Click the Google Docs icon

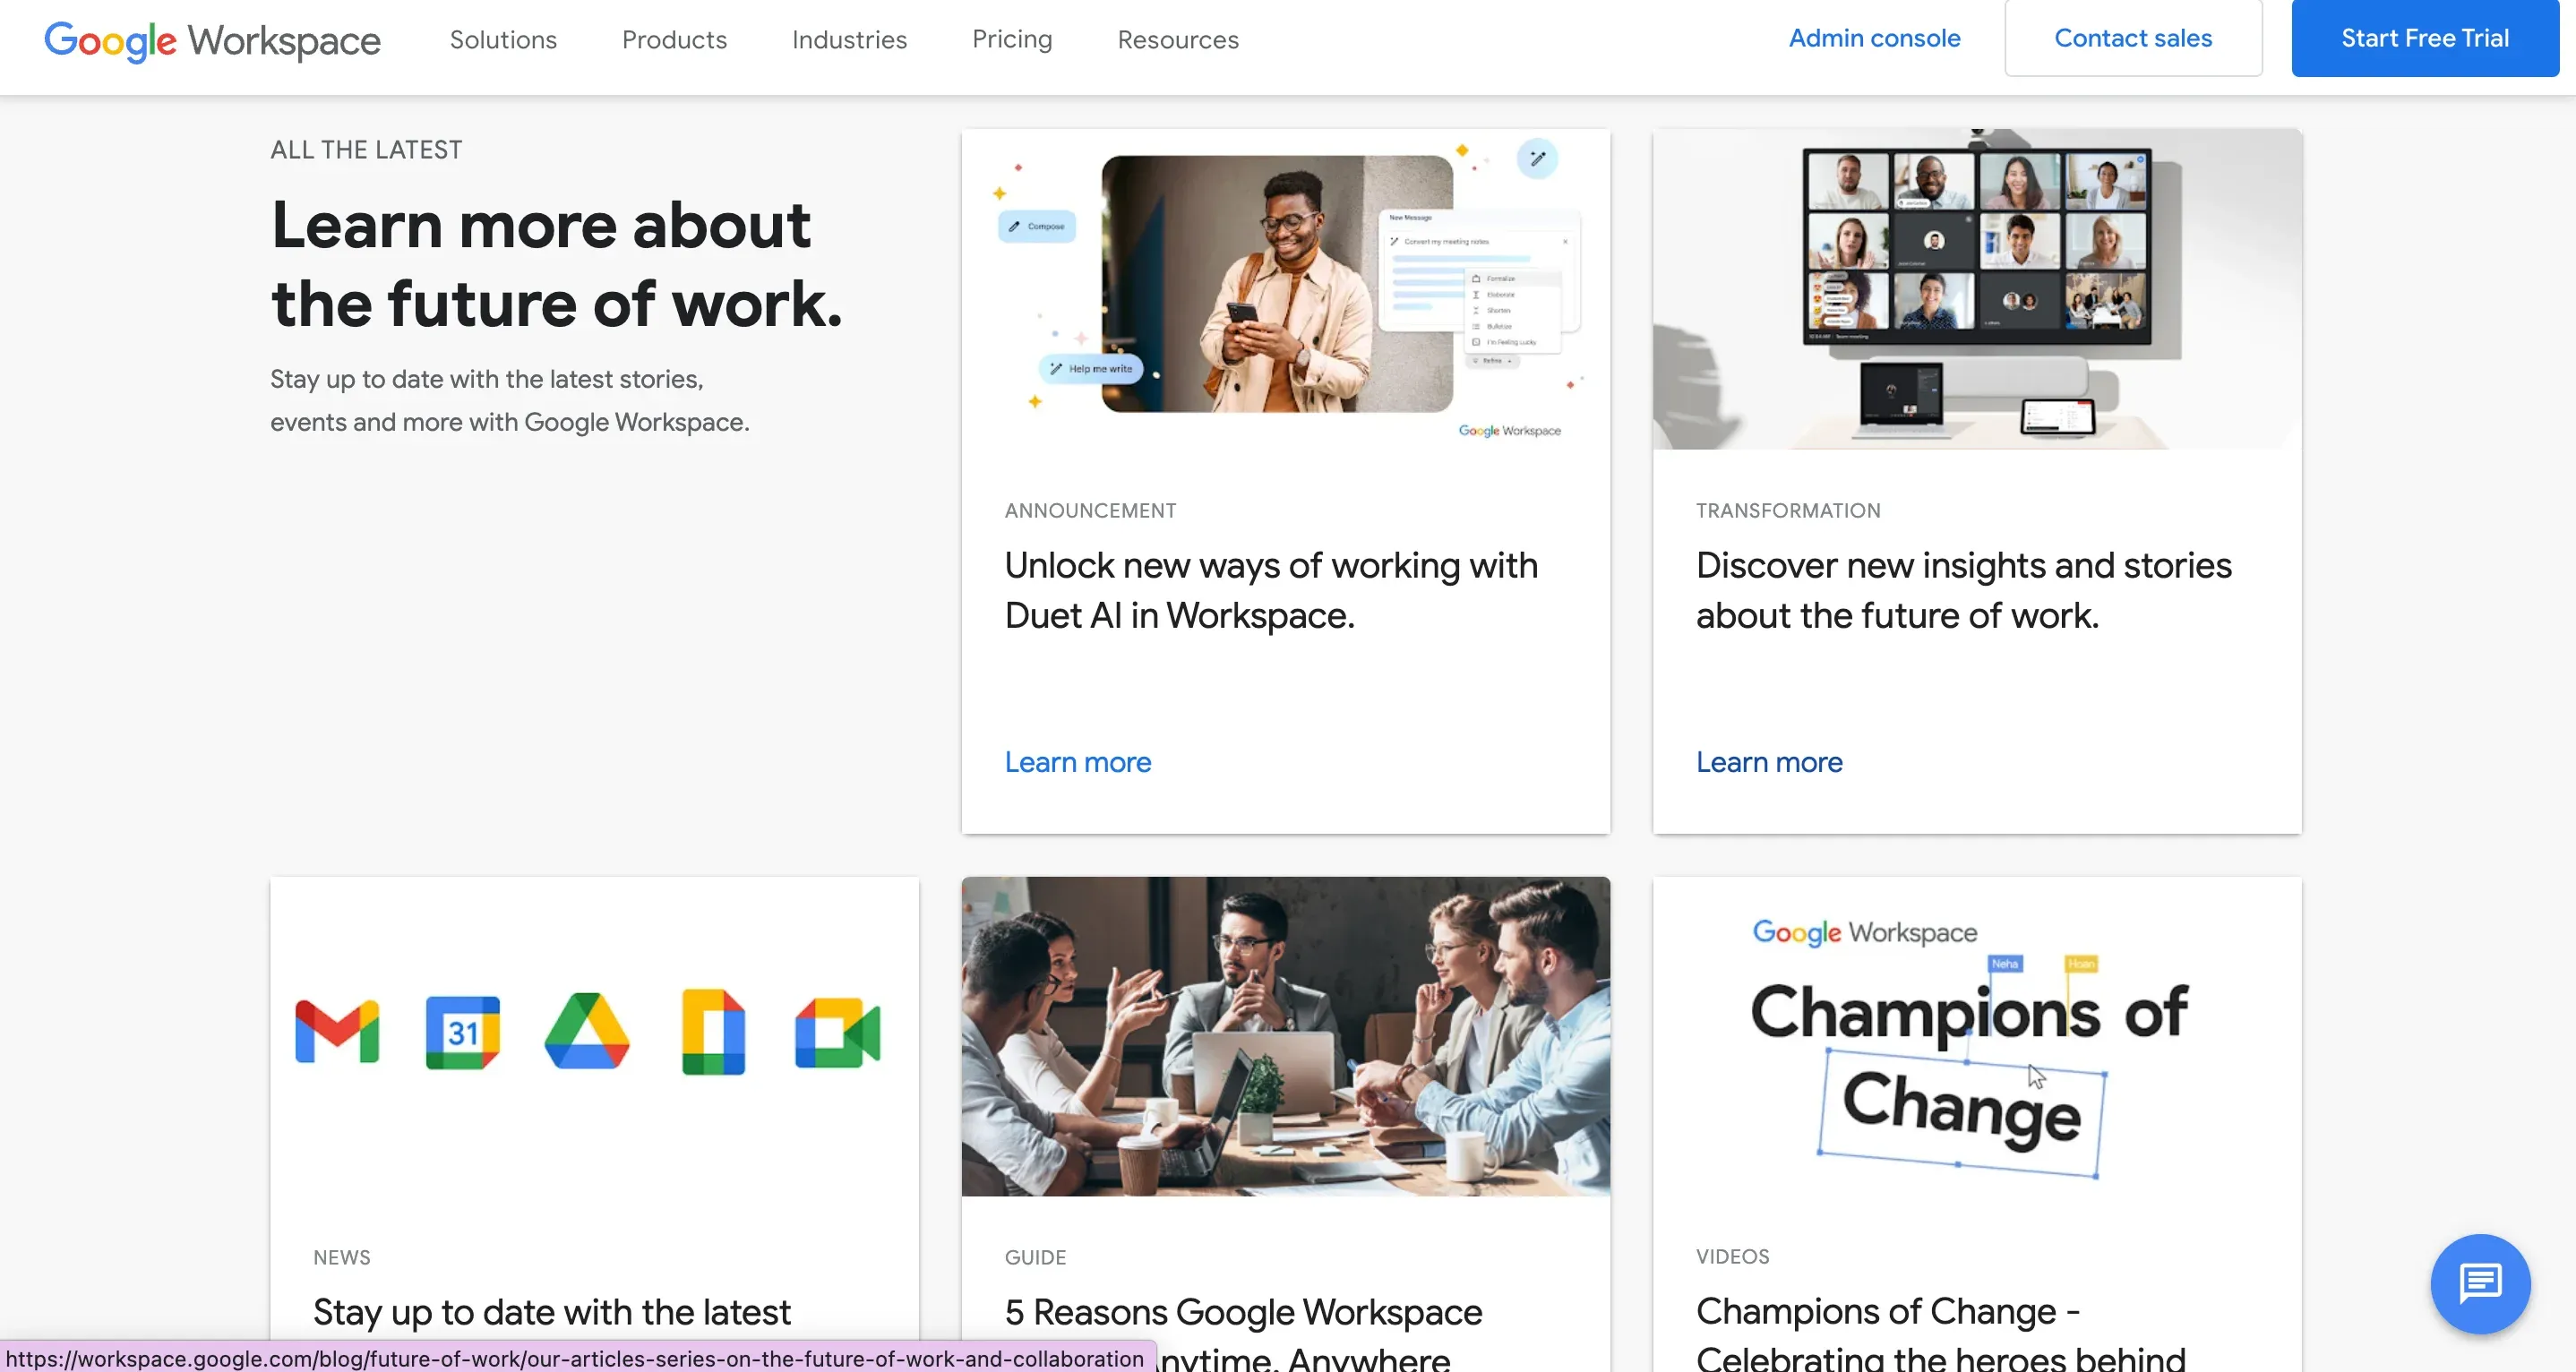coord(712,1029)
